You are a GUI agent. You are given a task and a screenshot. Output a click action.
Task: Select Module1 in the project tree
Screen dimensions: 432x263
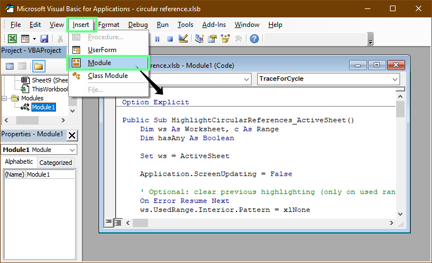[x=44, y=107]
